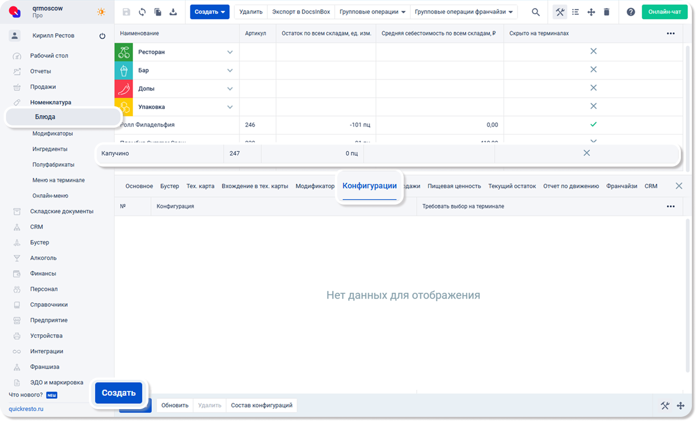Click Экспорт в DocsInBox button

point(301,12)
